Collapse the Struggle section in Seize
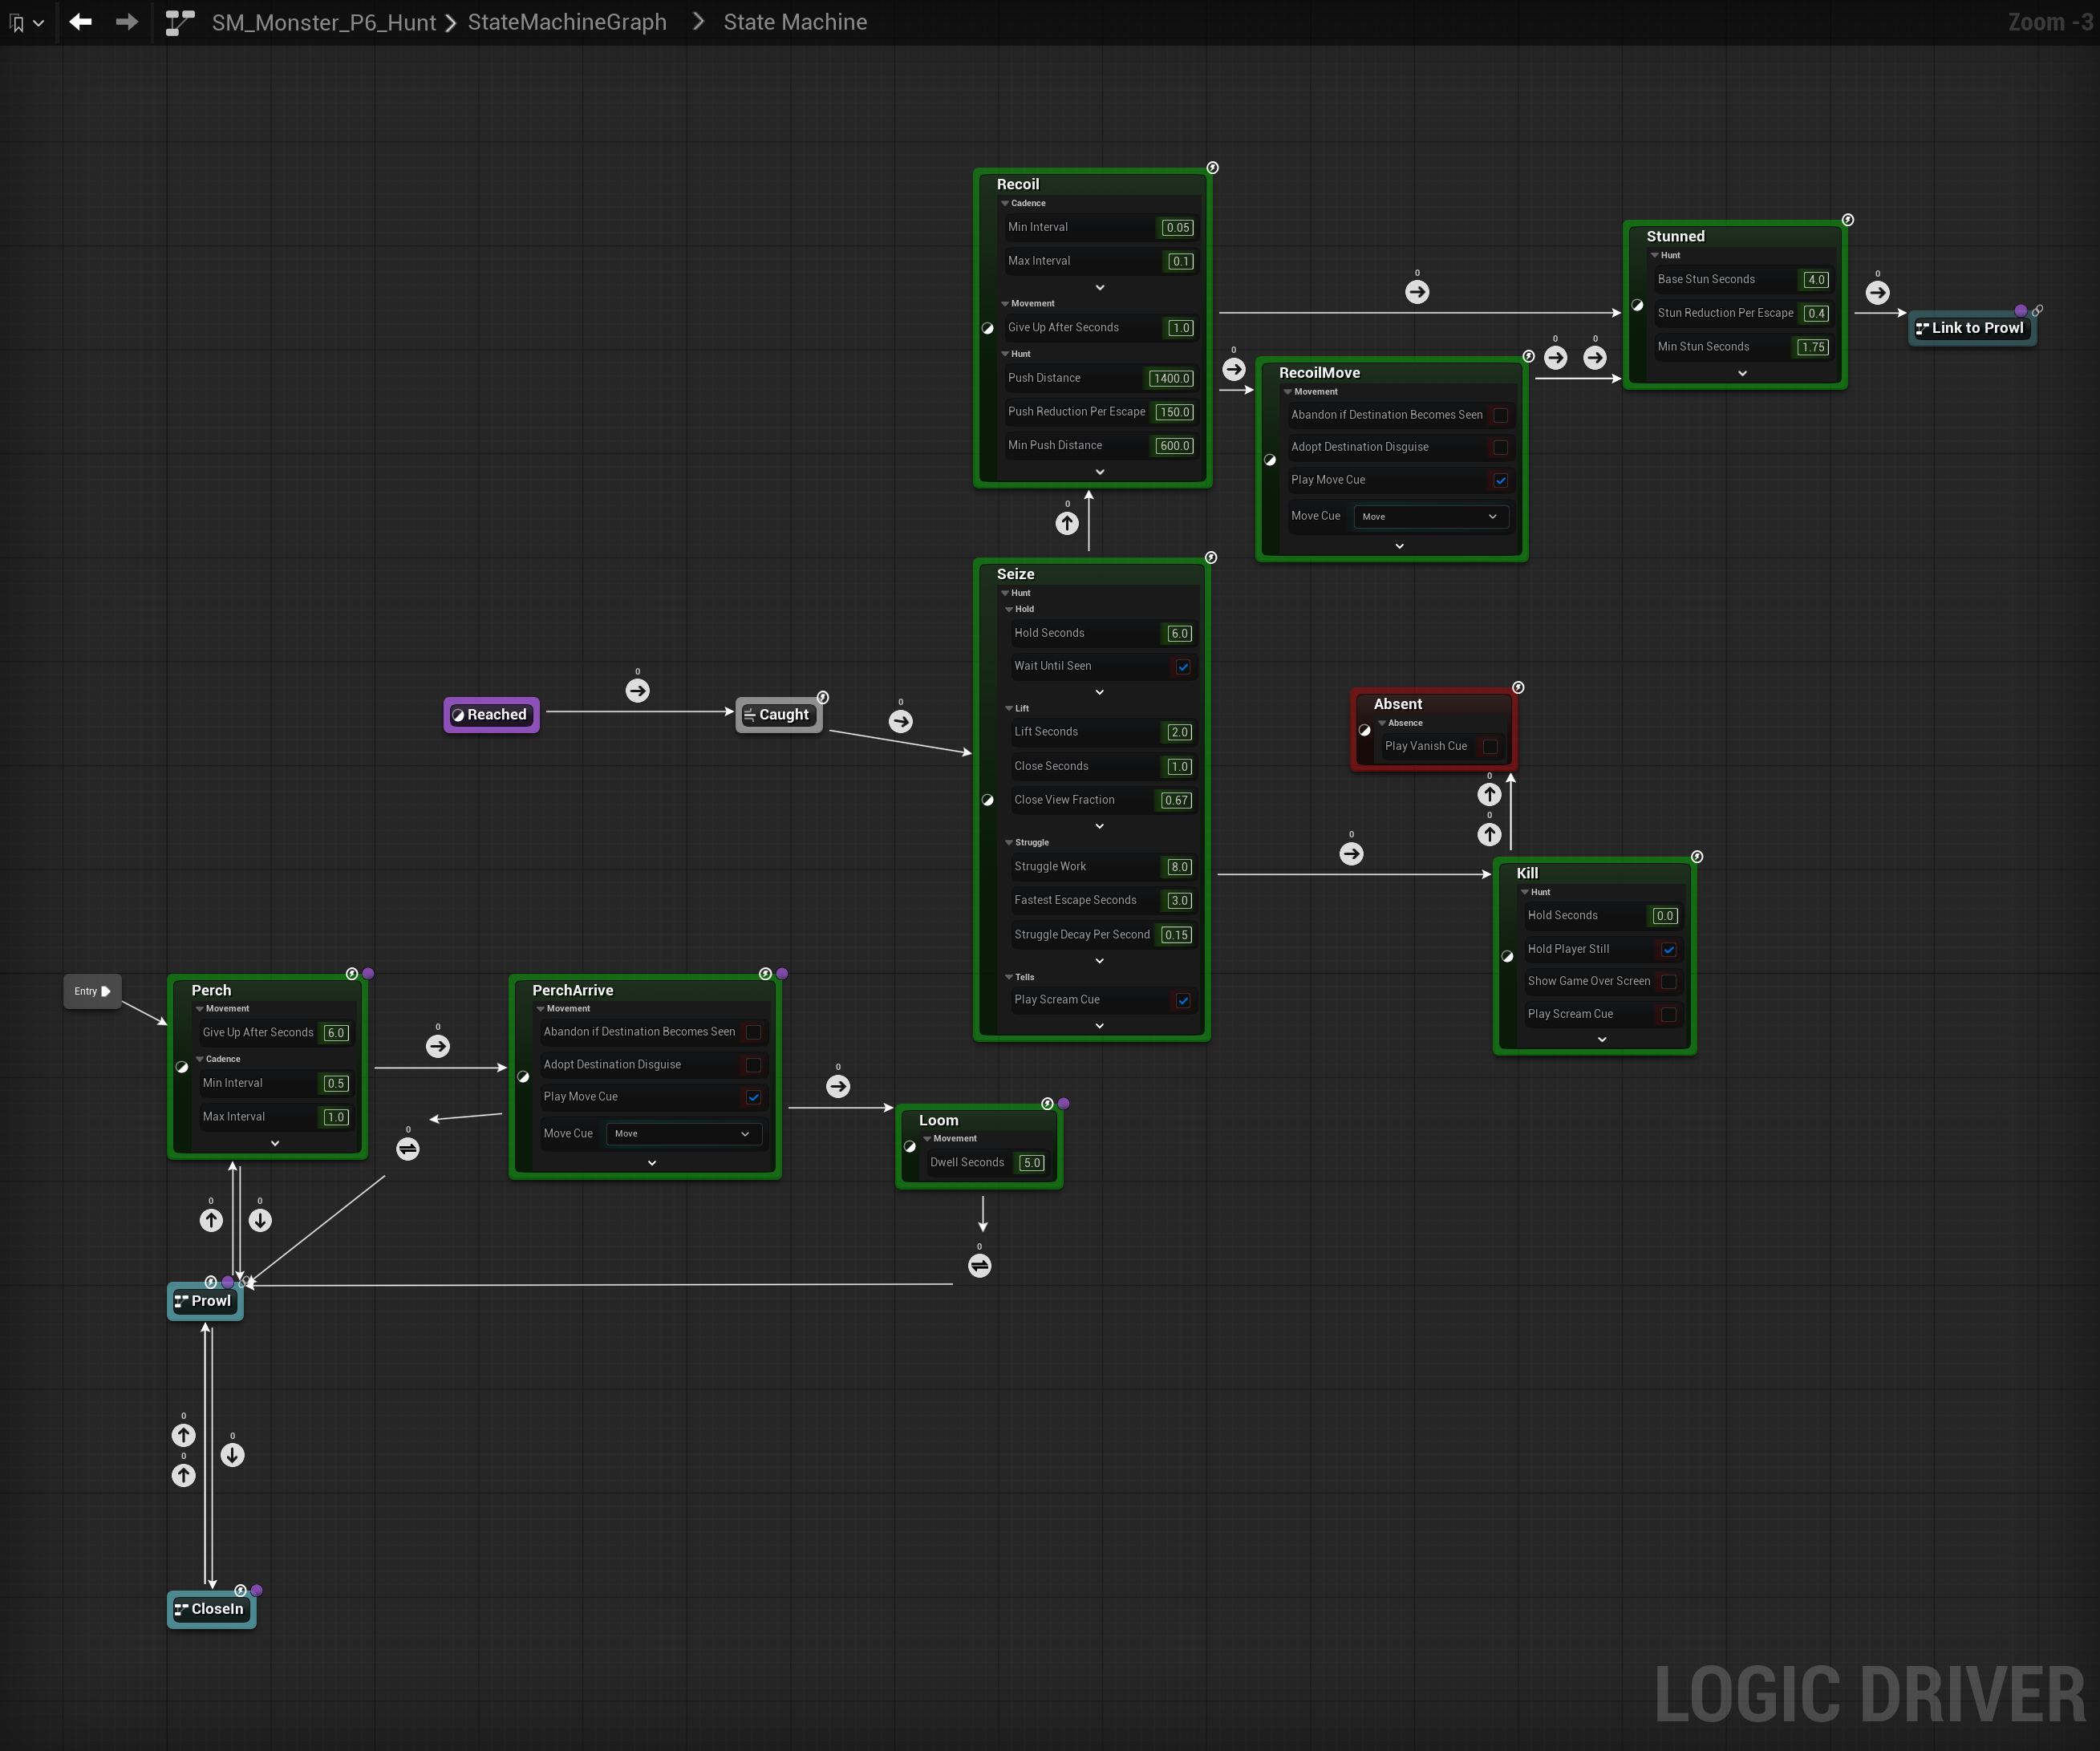 click(x=1009, y=843)
